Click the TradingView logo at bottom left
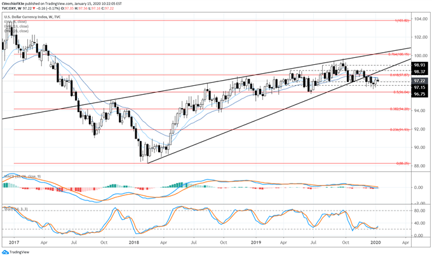 (x=20, y=250)
